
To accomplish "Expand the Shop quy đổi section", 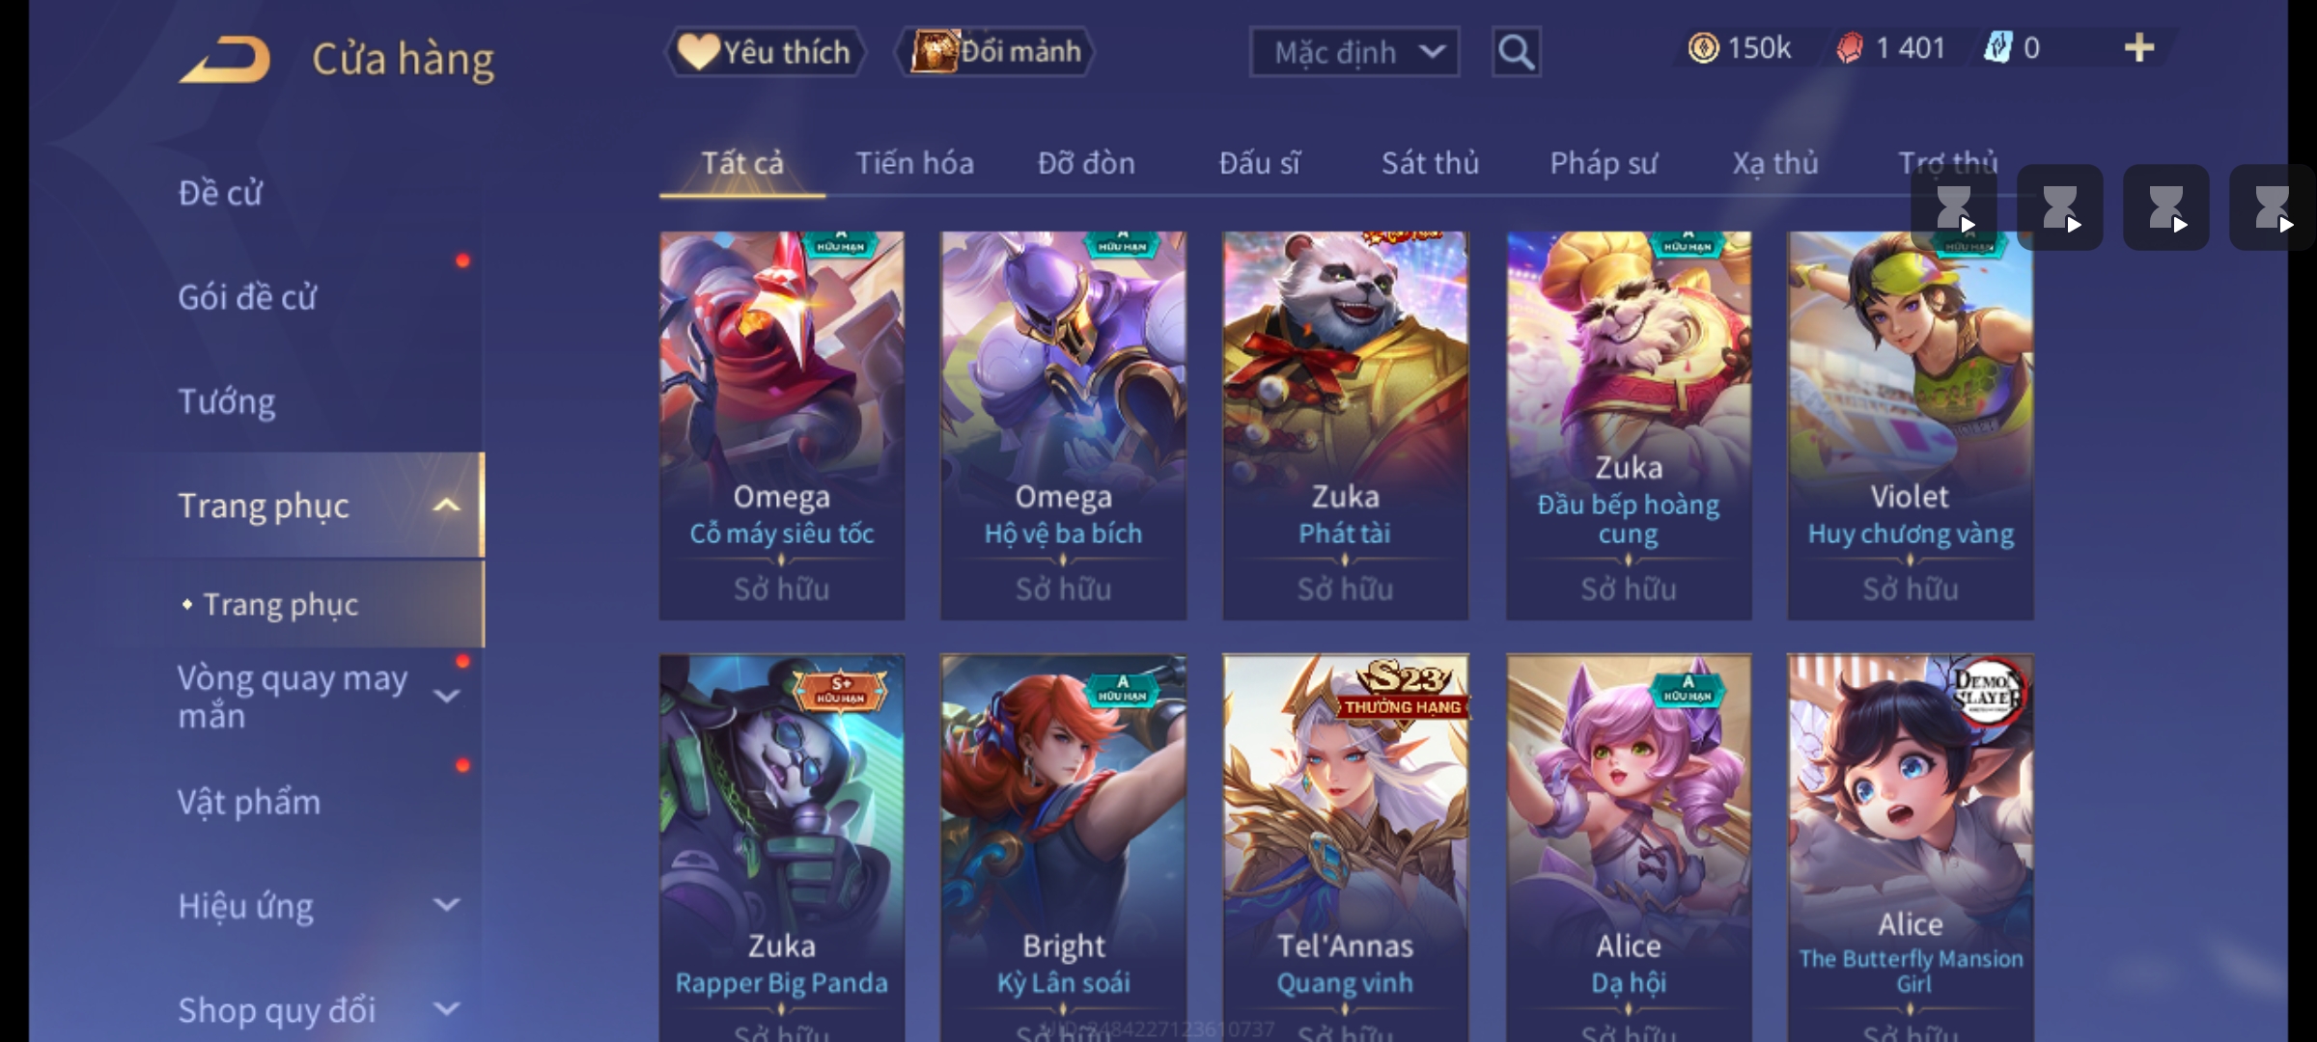I will (446, 1009).
